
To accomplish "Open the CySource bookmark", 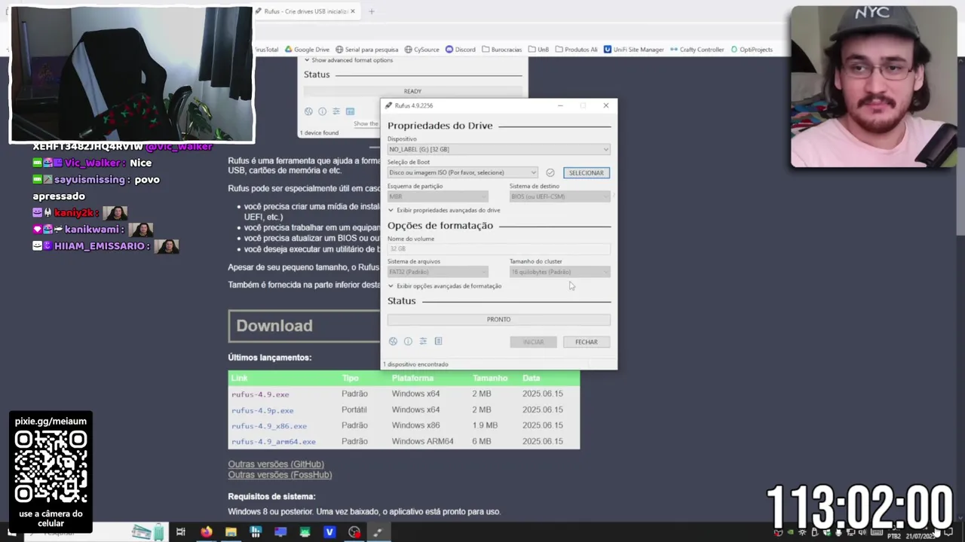I will [x=421, y=50].
